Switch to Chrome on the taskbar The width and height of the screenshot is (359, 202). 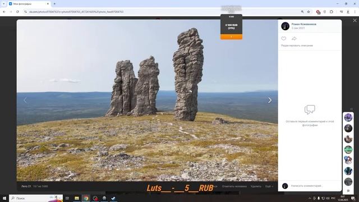[86, 198]
